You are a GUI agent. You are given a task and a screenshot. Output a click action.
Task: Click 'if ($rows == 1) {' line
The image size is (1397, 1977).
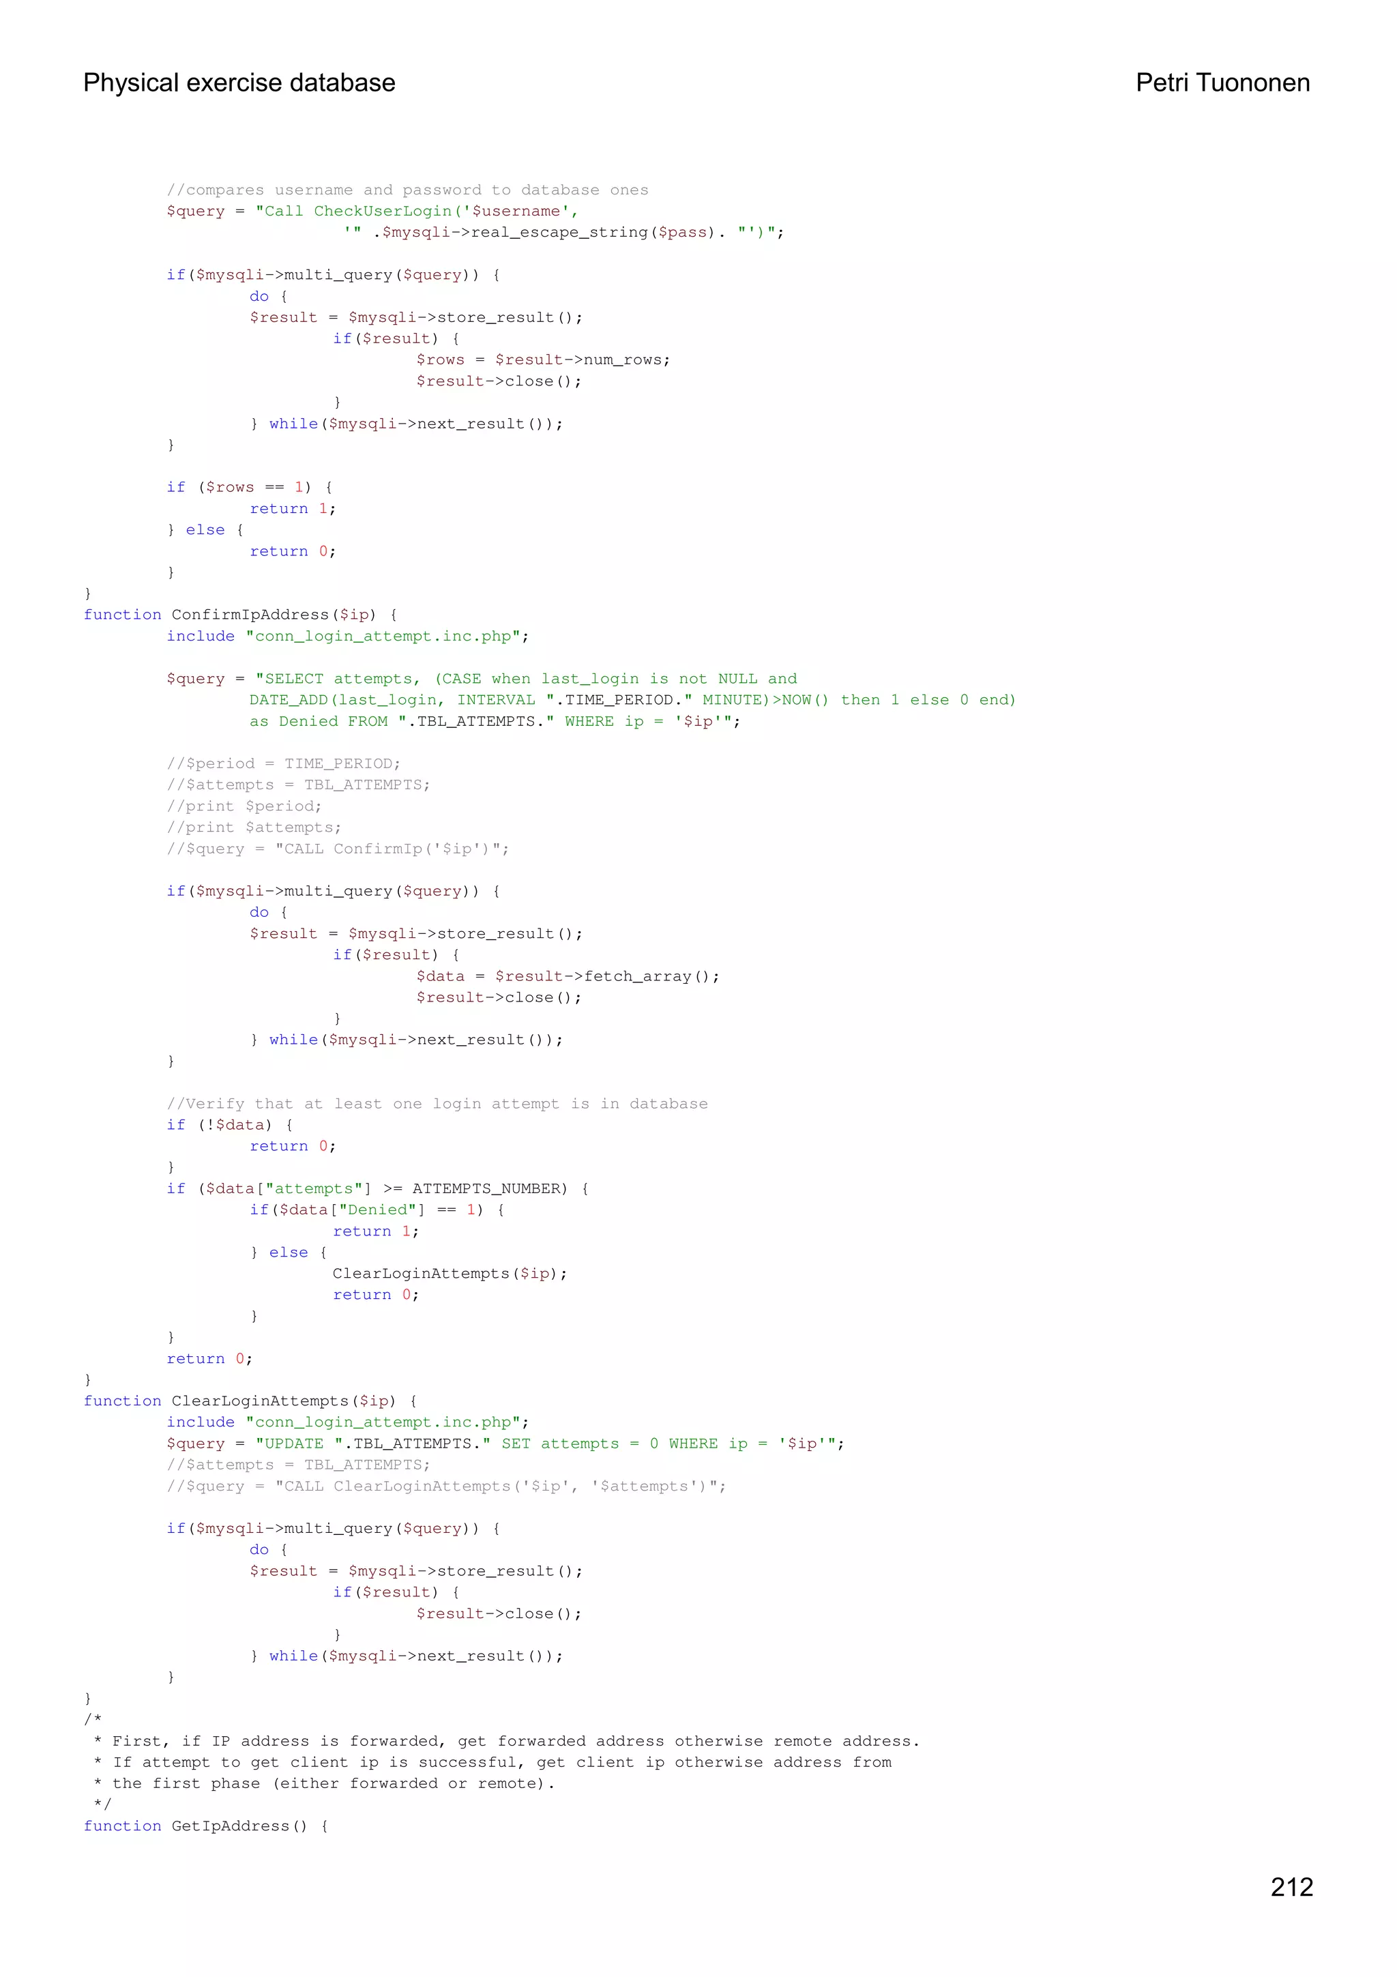click(250, 487)
